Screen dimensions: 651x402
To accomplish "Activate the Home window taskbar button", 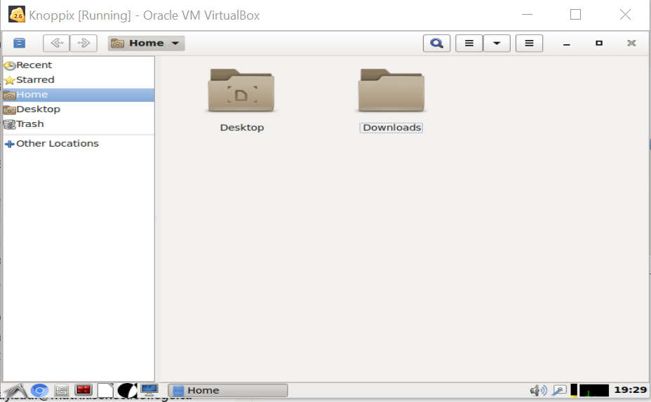I will [x=228, y=390].
